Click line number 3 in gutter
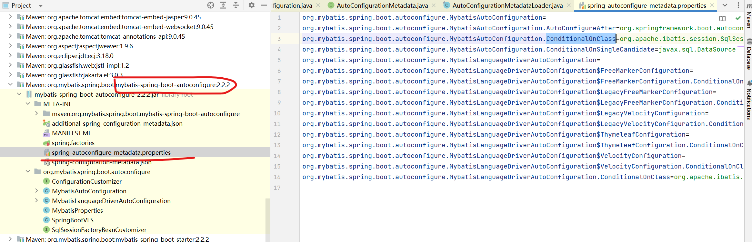Screen dimensions: 752x242 279,39
